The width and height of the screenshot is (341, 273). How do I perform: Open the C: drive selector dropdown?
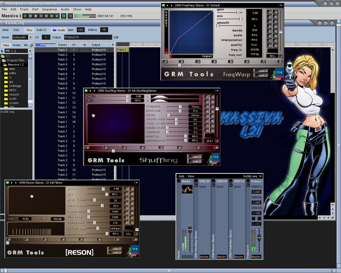click(30, 51)
